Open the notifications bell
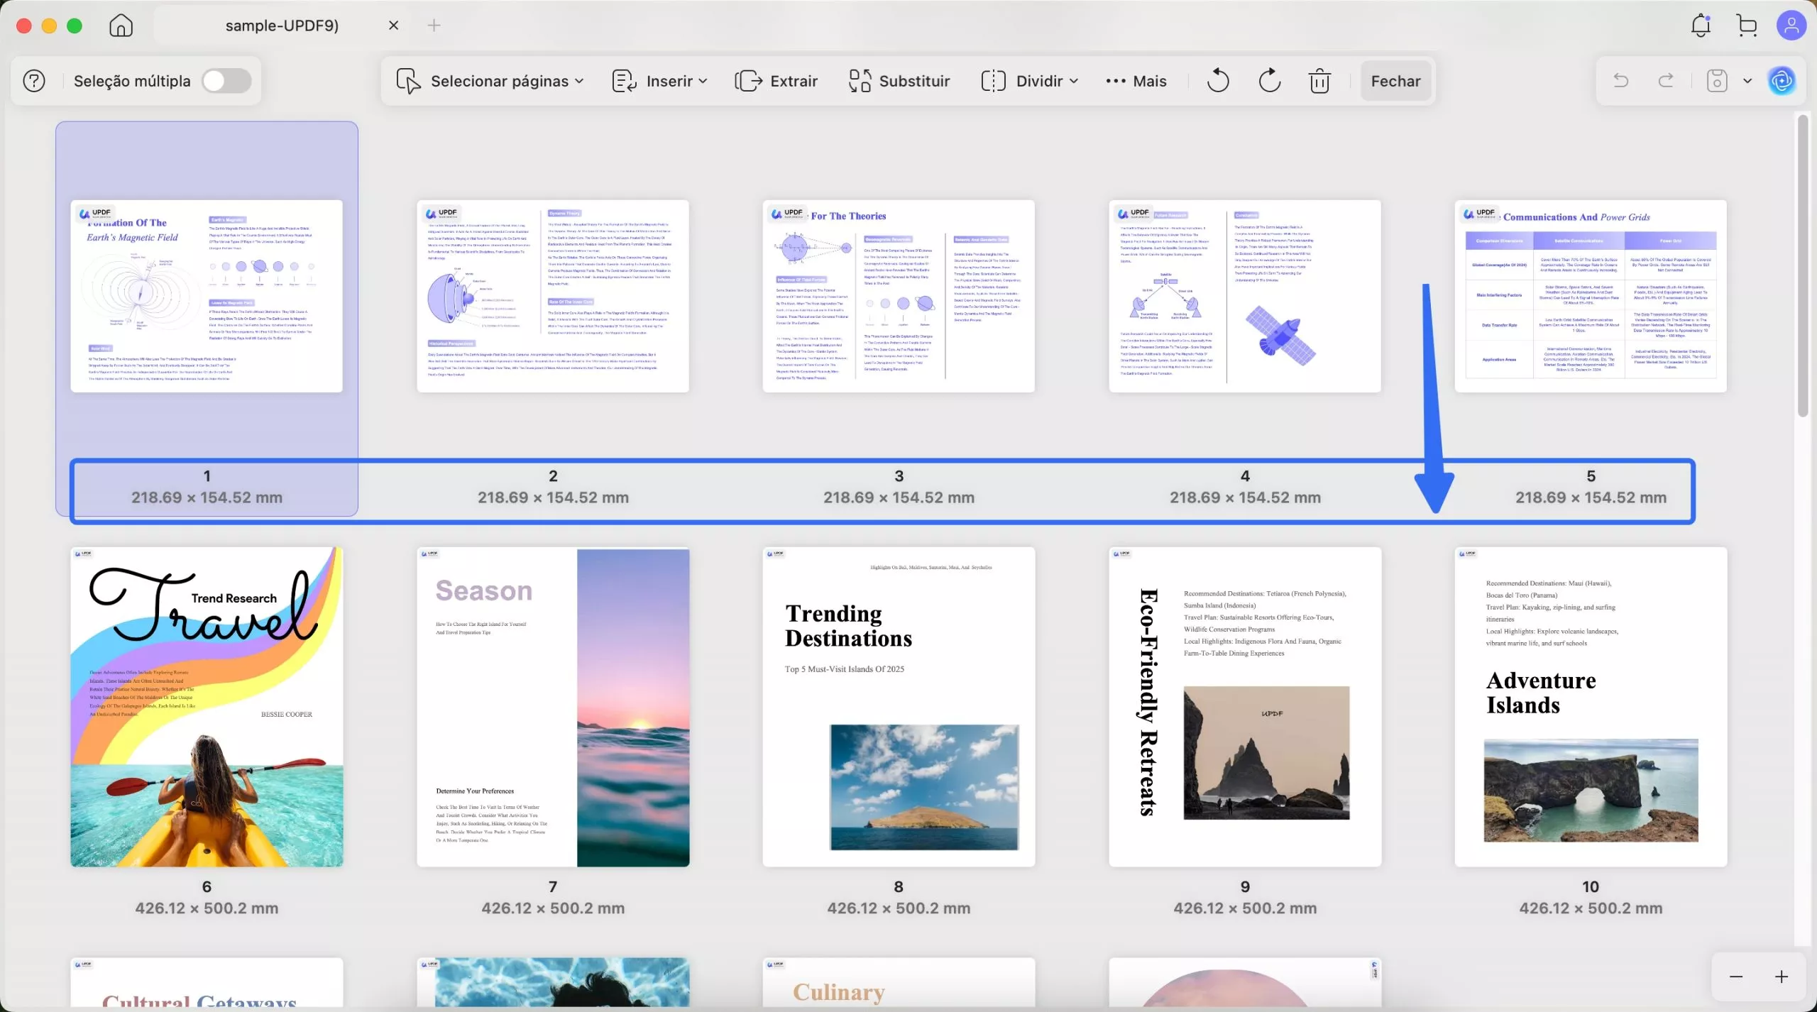1817x1012 pixels. coord(1701,26)
